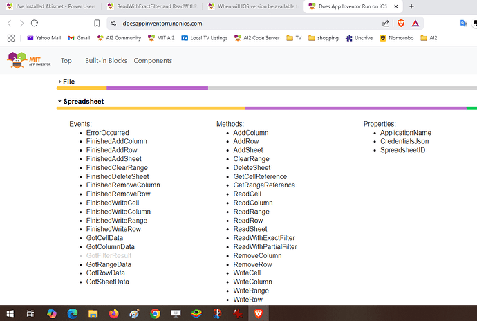Click the DeleteSheet method
This screenshot has width=477, height=321.
pyautogui.click(x=252, y=168)
